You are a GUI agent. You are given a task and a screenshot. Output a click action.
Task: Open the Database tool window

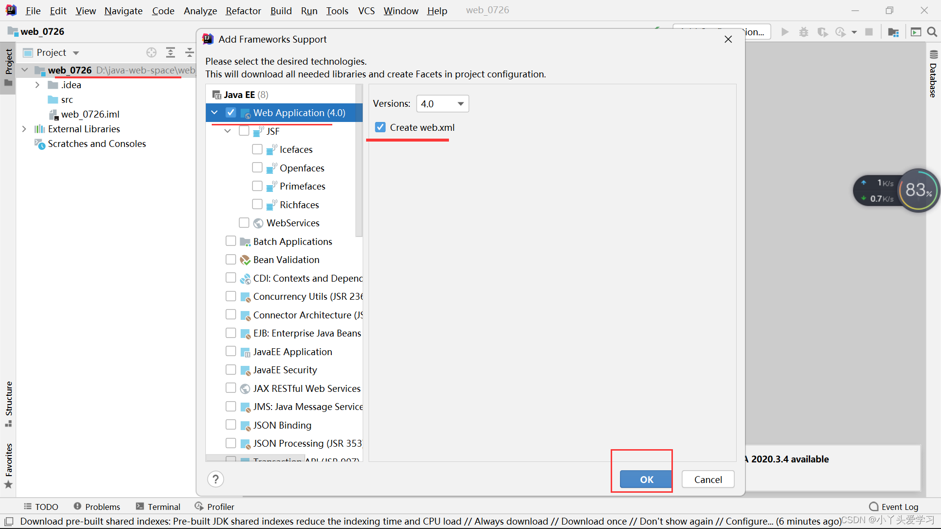(933, 73)
